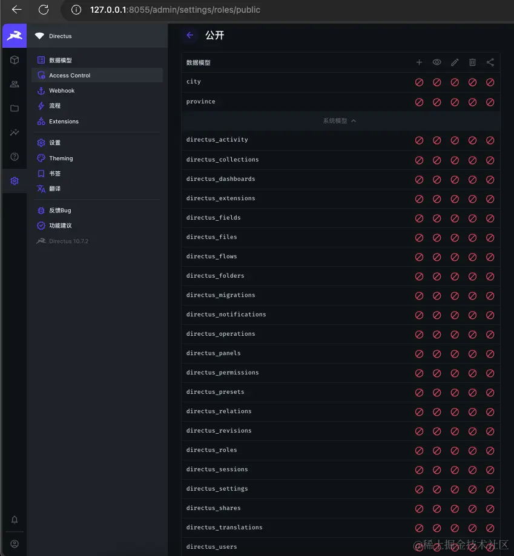This screenshot has height=556, width=514.
Task: Select Access Control in settings menu
Action: point(70,76)
